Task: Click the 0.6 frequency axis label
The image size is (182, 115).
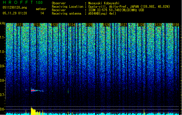Action: pyautogui.click(x=2, y=109)
